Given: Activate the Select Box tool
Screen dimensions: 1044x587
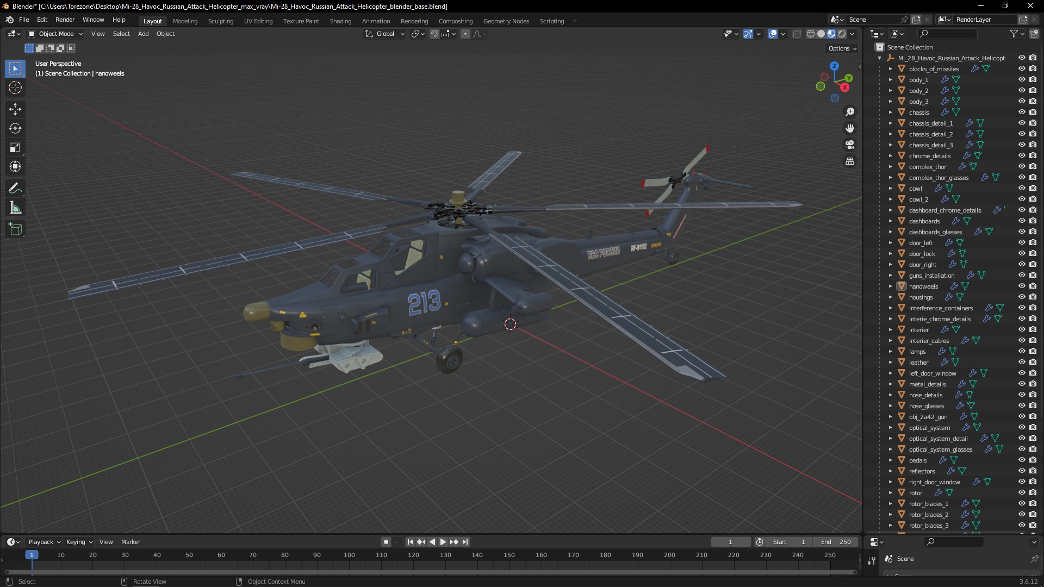Looking at the screenshot, I should click(15, 68).
